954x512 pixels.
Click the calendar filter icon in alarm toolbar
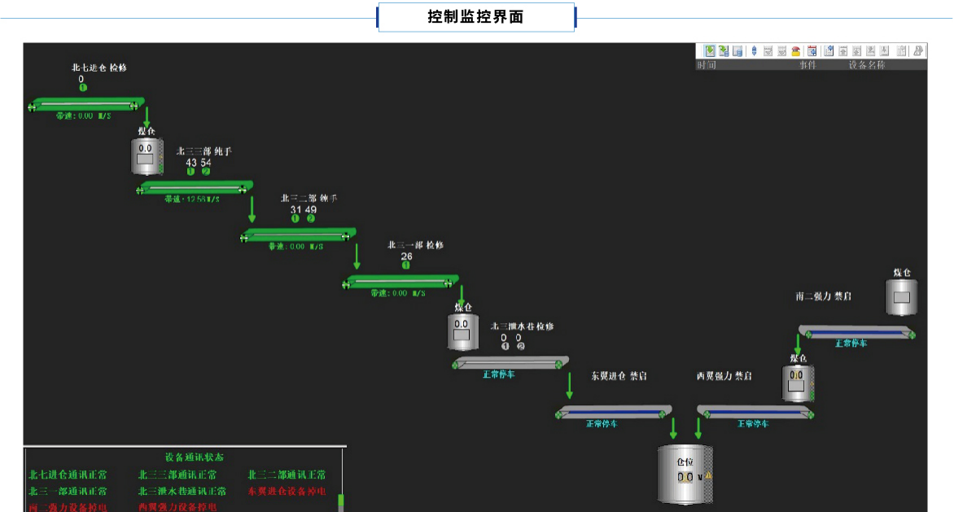pos(812,51)
